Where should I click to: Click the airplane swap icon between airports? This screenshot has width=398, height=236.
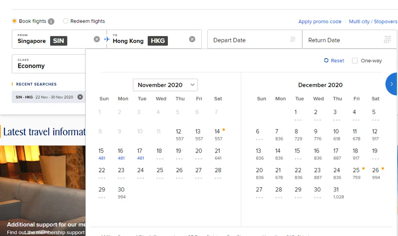tap(107, 39)
